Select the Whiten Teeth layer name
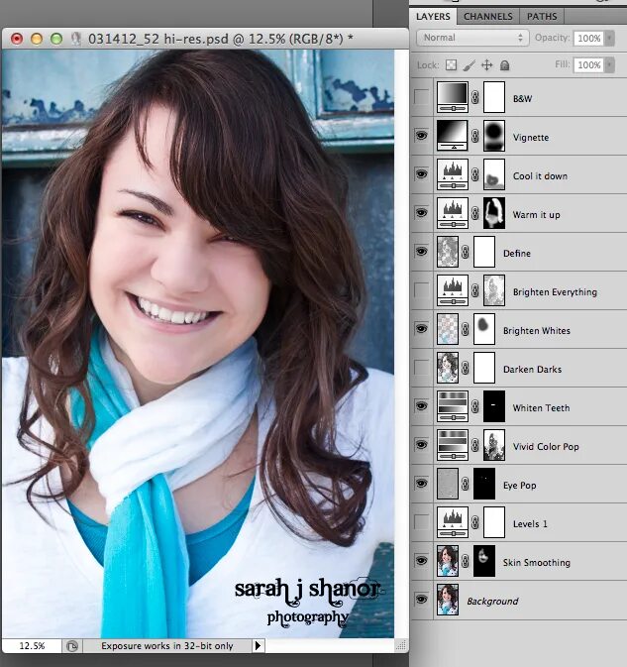The width and height of the screenshot is (627, 667). click(x=541, y=408)
